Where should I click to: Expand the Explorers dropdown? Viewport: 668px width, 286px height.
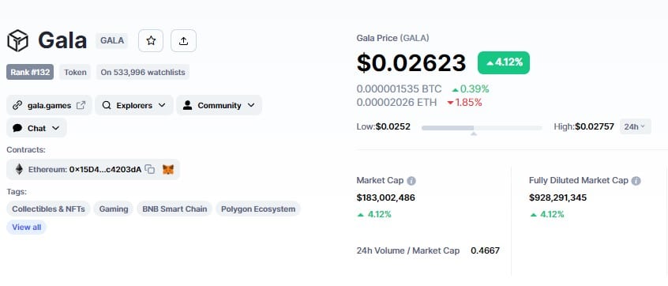(134, 105)
